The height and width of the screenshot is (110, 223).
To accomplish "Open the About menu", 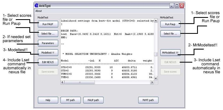I will (38, 11).
